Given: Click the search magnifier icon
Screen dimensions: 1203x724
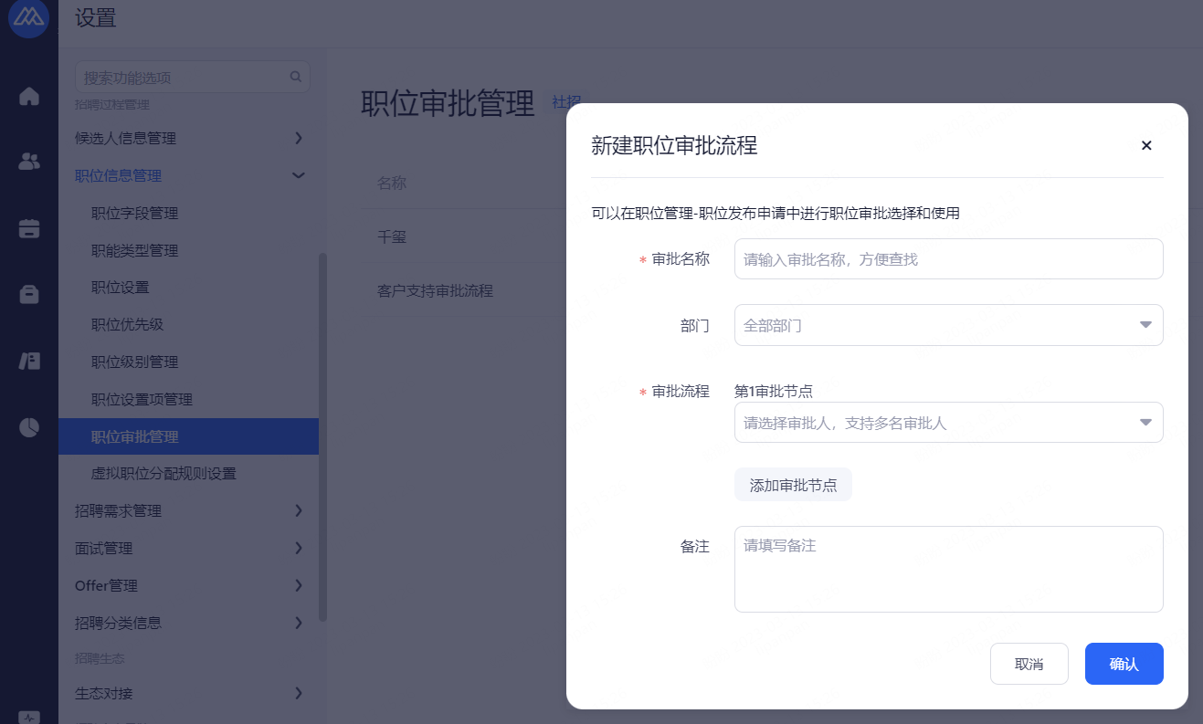Looking at the screenshot, I should [x=295, y=77].
